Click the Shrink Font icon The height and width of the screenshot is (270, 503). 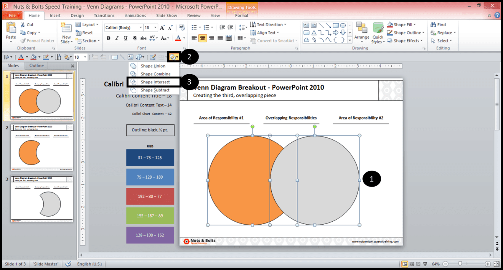pyautogui.click(x=170, y=28)
